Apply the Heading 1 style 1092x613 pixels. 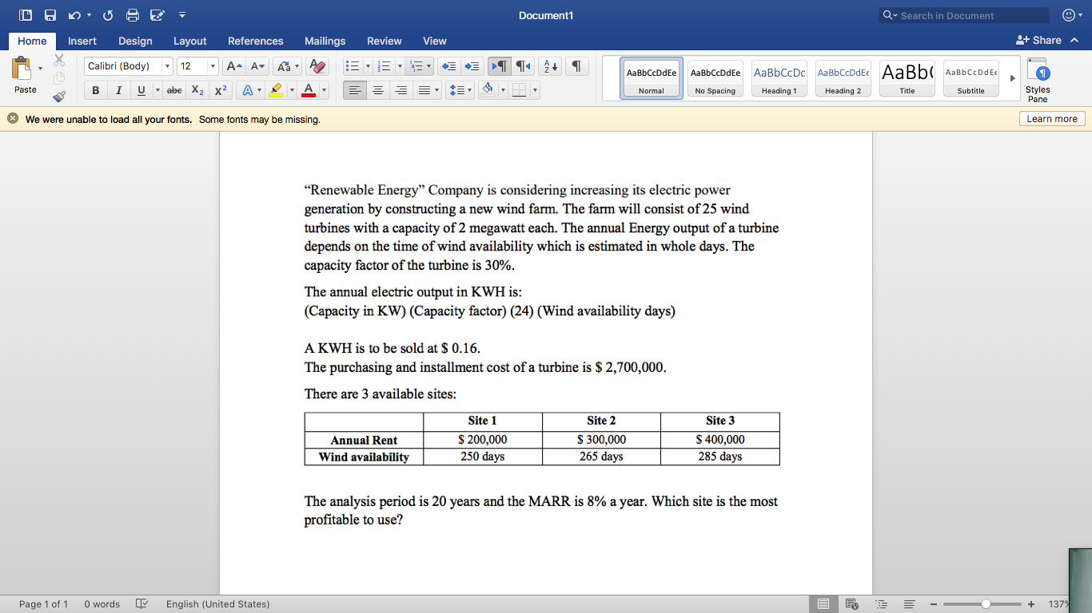pyautogui.click(x=779, y=77)
